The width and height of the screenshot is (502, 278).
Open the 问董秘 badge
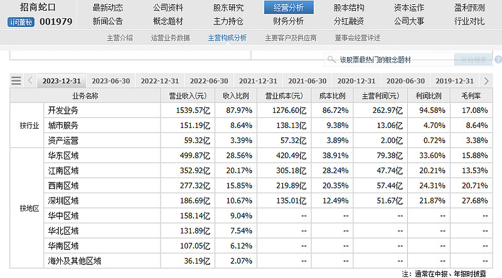pyautogui.click(x=21, y=22)
